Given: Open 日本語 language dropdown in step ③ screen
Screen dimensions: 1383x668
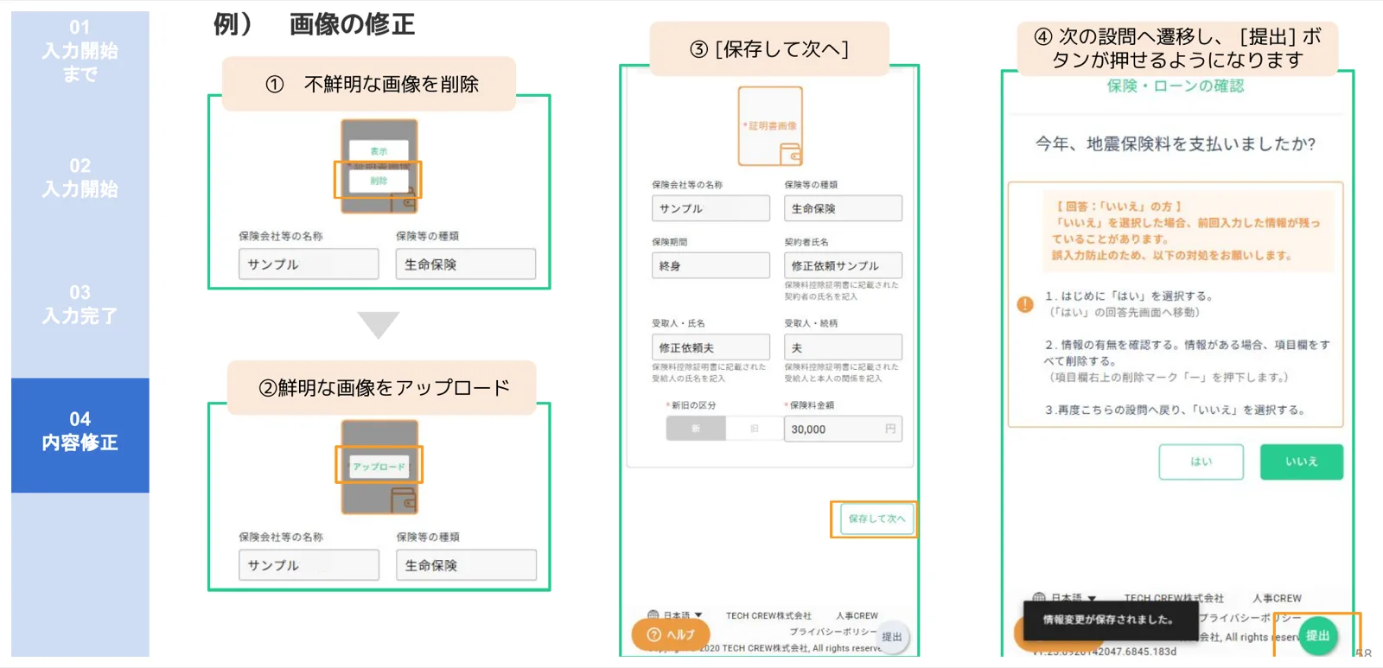Looking at the screenshot, I should 682,616.
